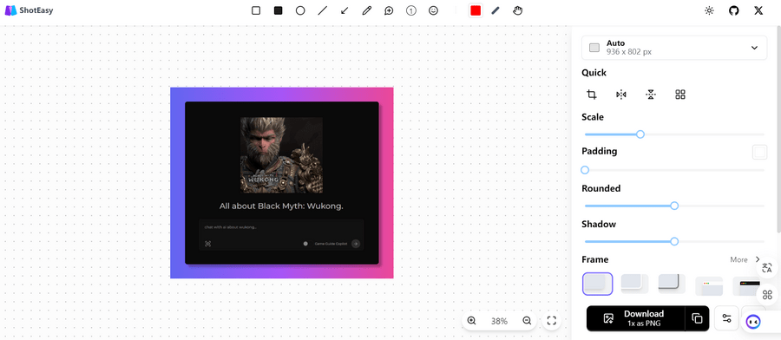Zoom out of the canvas
Screen dimensions: 781x340
(x=527, y=321)
